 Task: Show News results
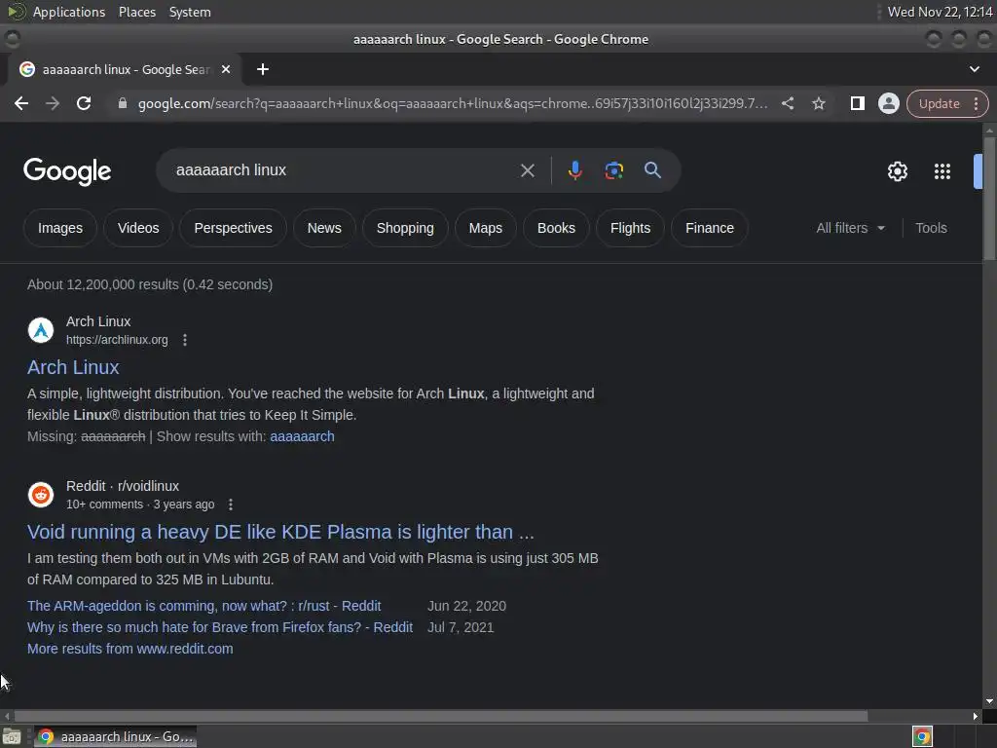pos(324,228)
